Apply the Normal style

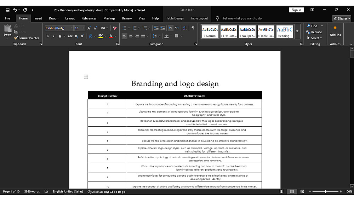210,31
